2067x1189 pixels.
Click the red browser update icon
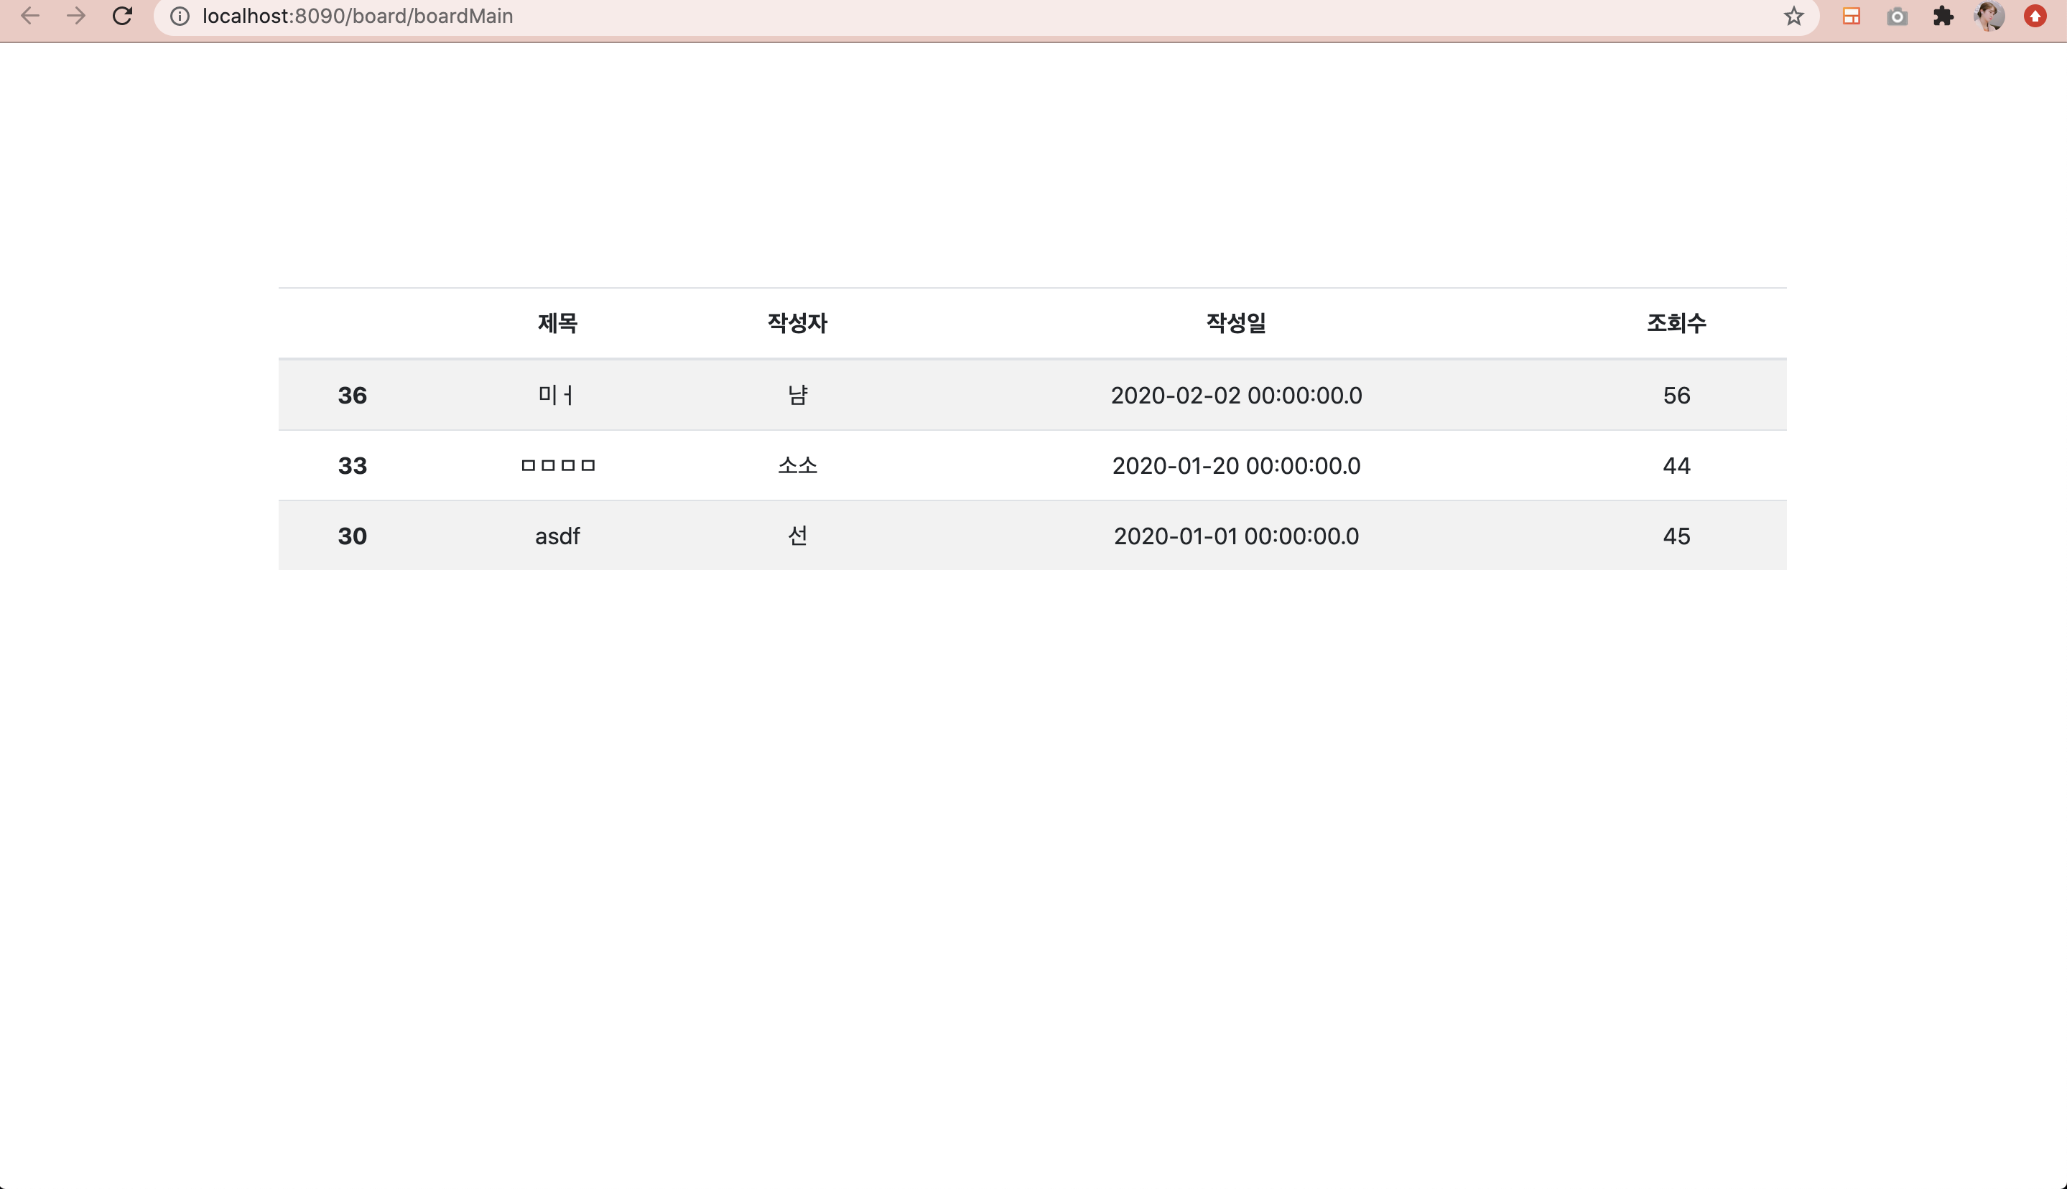click(x=2035, y=17)
